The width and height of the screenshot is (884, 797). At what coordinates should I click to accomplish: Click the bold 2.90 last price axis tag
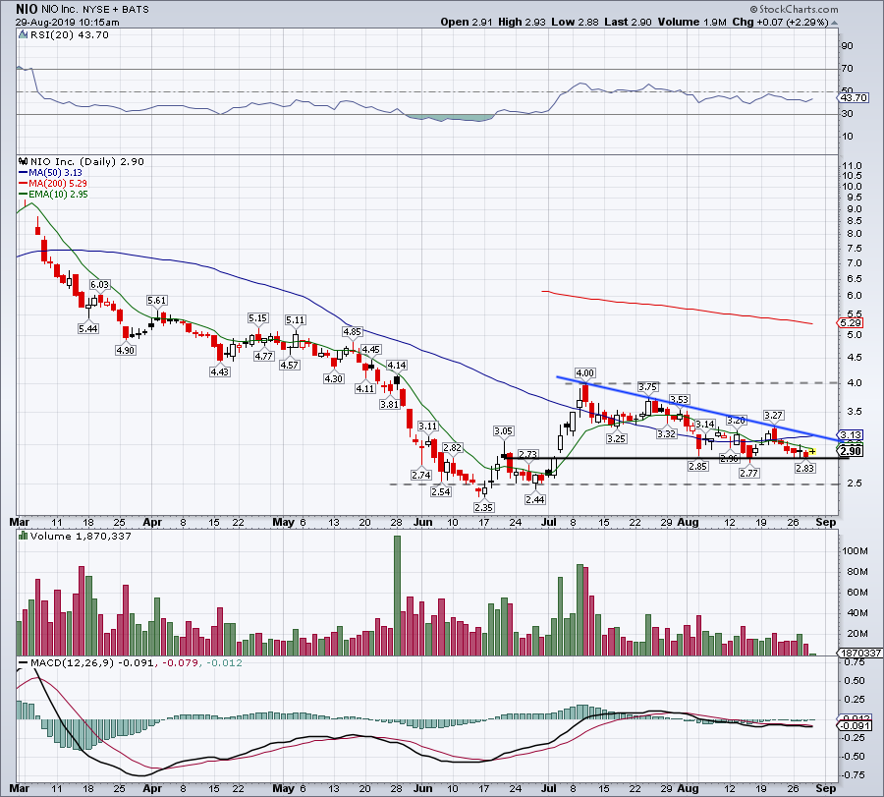tap(851, 451)
